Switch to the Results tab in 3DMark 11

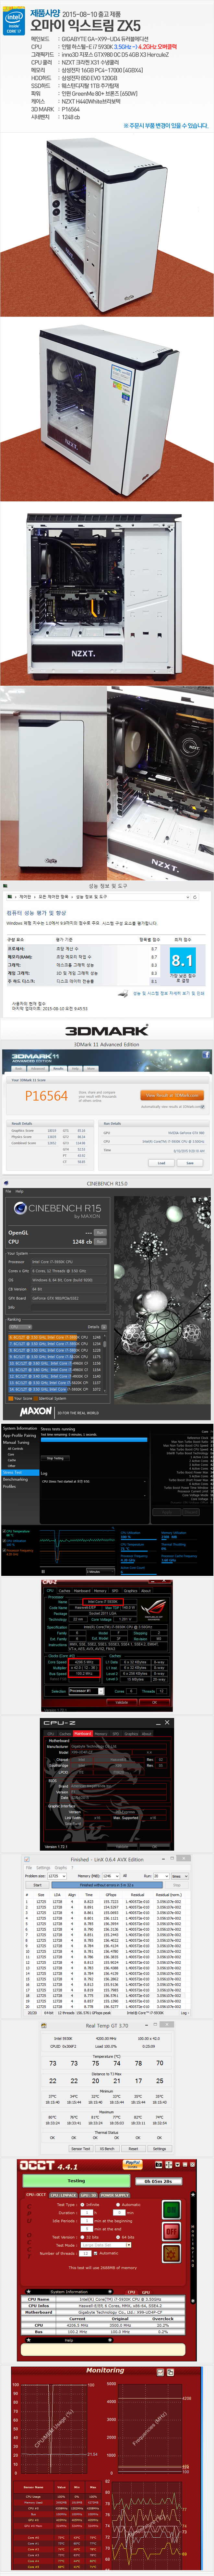pyautogui.click(x=59, y=1069)
